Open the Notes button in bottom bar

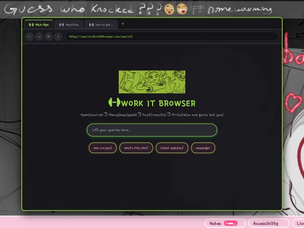point(225,223)
